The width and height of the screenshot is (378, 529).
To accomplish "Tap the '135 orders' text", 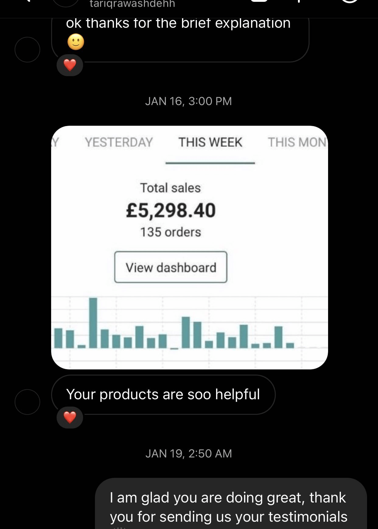I will (170, 232).
